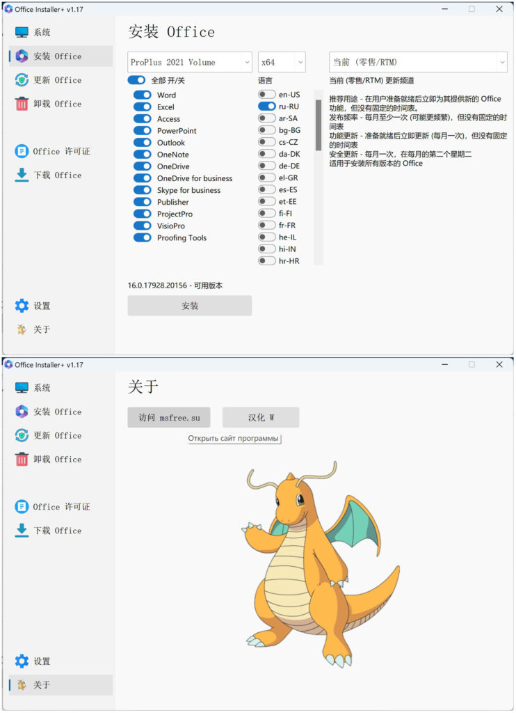Turn off VisioPro switch

142,226
